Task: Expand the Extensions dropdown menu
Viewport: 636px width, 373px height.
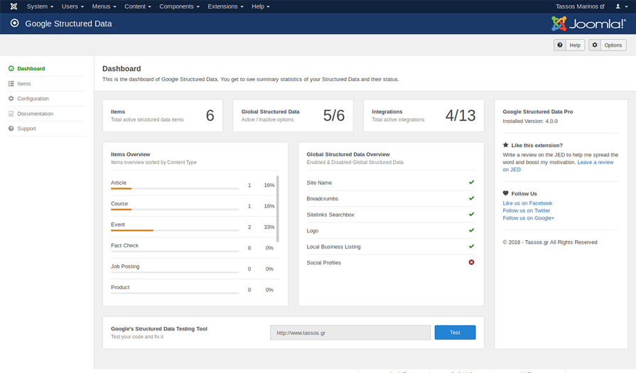Action: tap(225, 6)
